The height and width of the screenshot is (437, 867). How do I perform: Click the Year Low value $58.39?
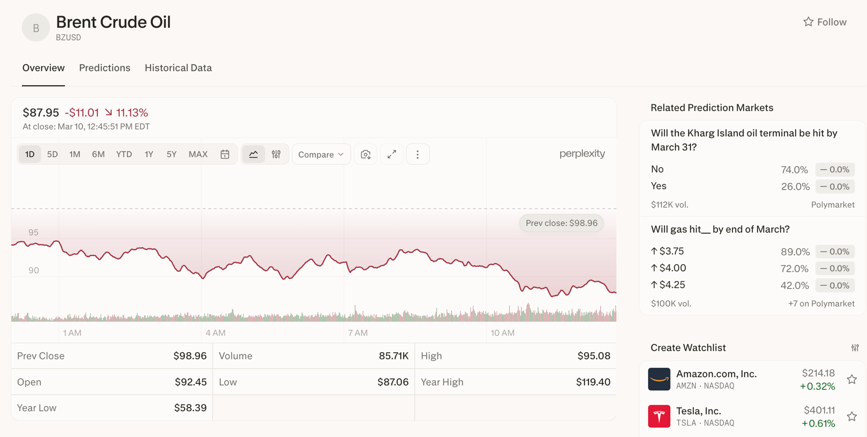point(190,408)
